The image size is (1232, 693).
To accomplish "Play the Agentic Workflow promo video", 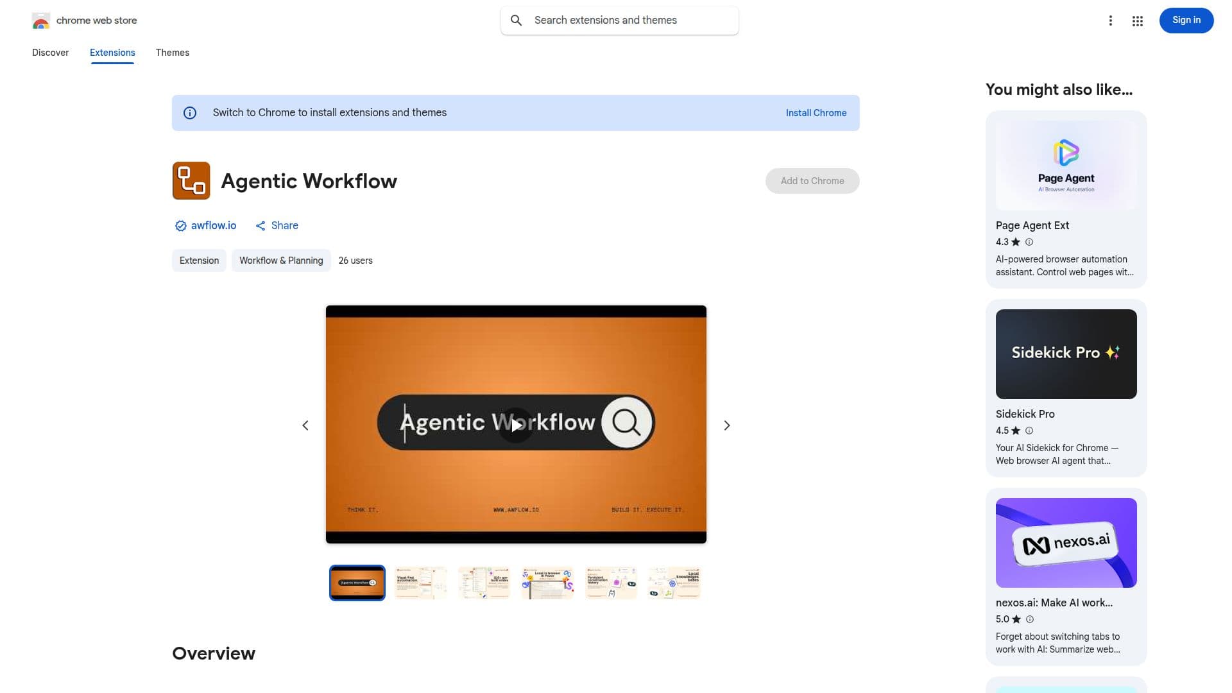I will [516, 425].
